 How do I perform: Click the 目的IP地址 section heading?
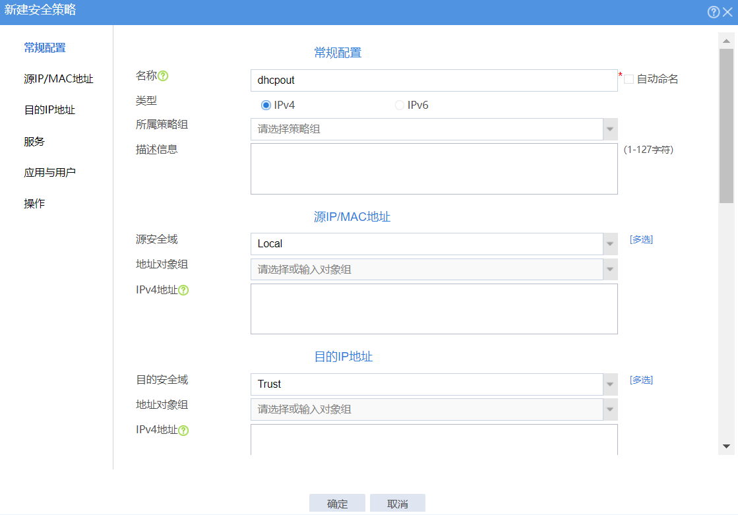344,356
